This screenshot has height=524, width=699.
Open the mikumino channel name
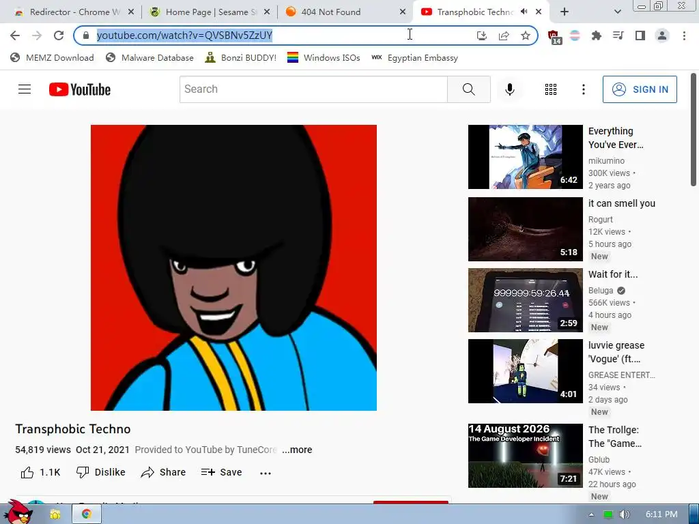pyautogui.click(x=606, y=161)
